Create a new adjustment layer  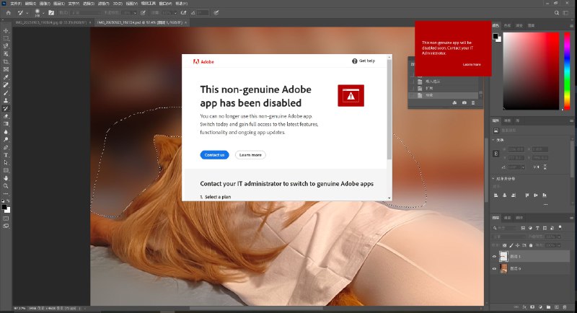point(540,307)
